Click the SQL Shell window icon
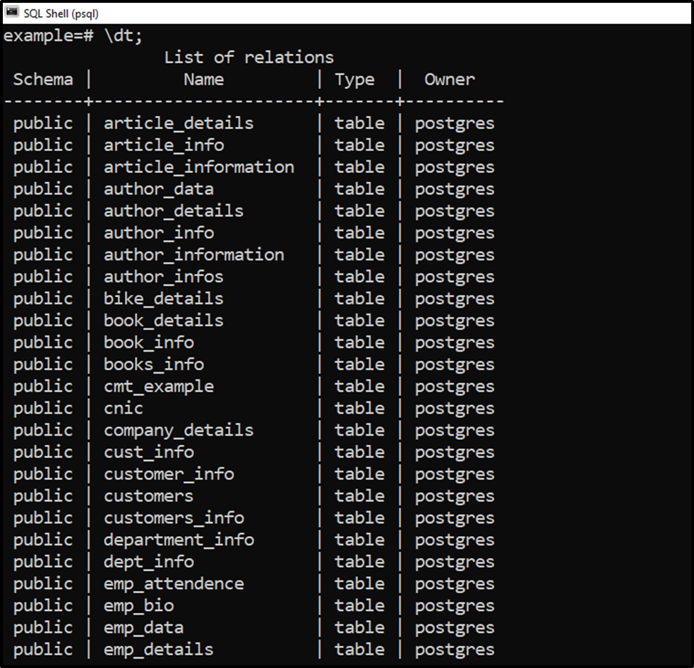Viewport: 694px width, 668px height. (12, 13)
